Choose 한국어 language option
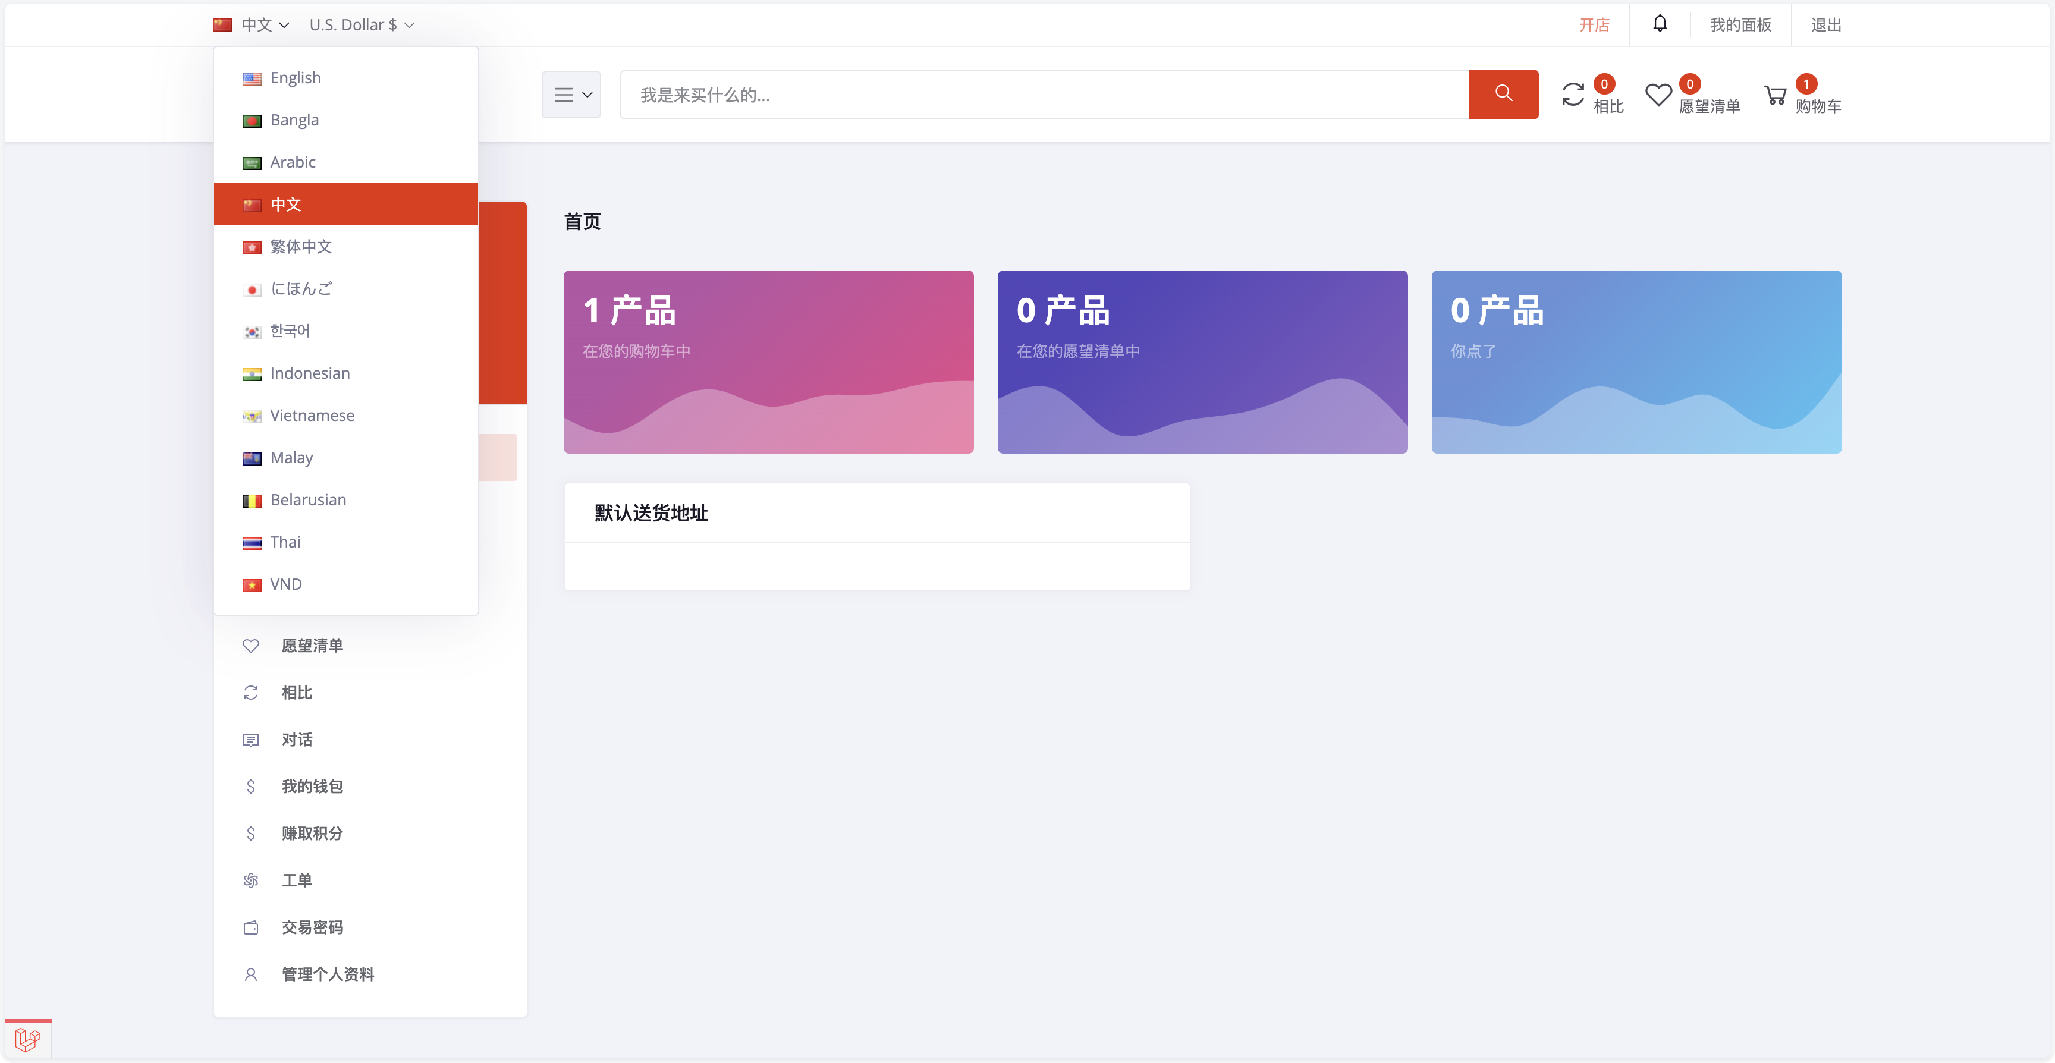Screen dimensions: 2055x1063 [x=290, y=330]
